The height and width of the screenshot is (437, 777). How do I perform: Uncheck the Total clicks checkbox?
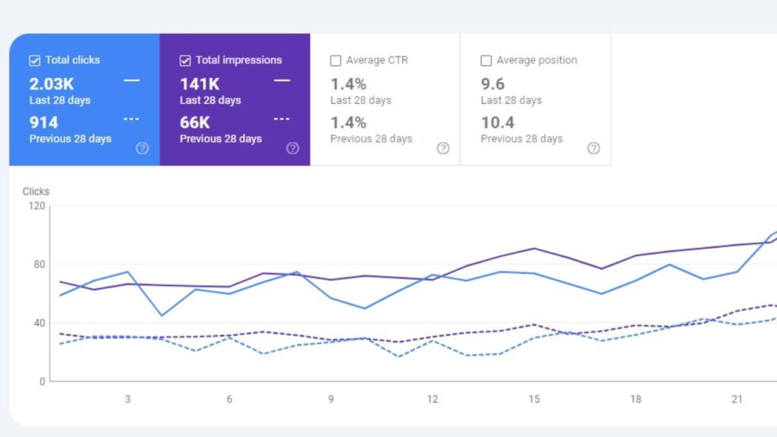click(35, 61)
